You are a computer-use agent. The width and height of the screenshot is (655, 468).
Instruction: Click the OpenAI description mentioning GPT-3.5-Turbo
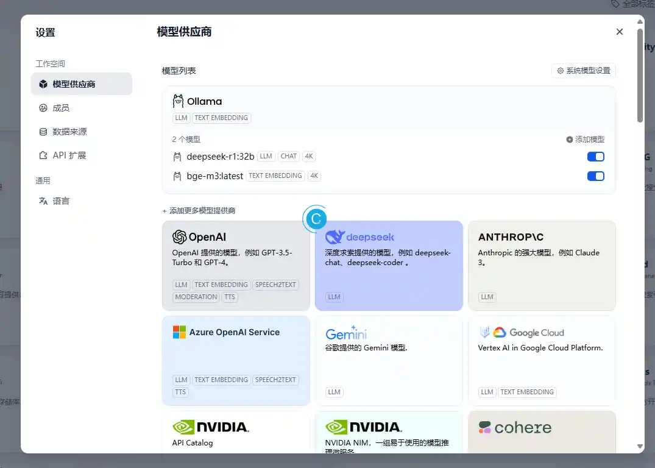pos(232,257)
